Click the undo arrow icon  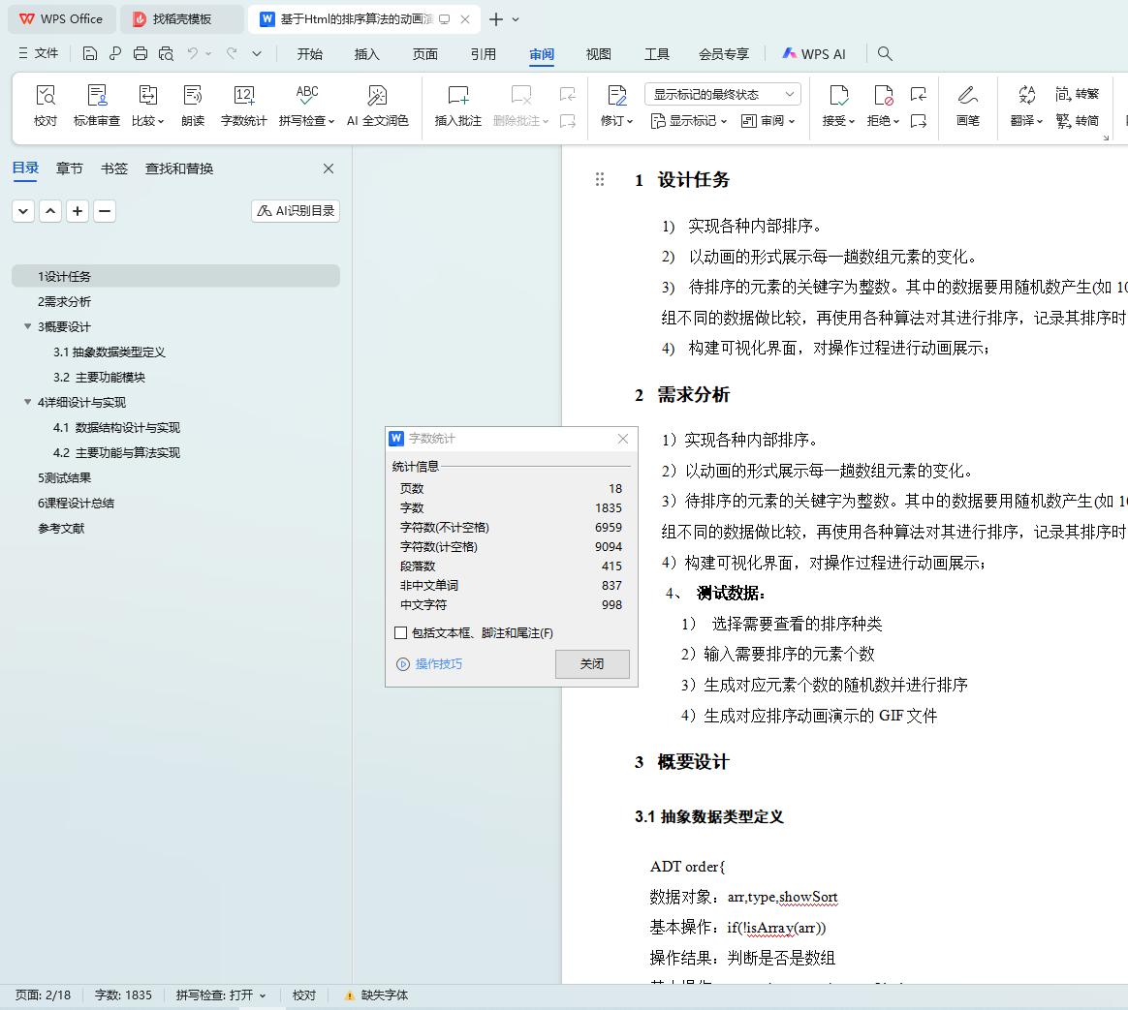tap(192, 53)
